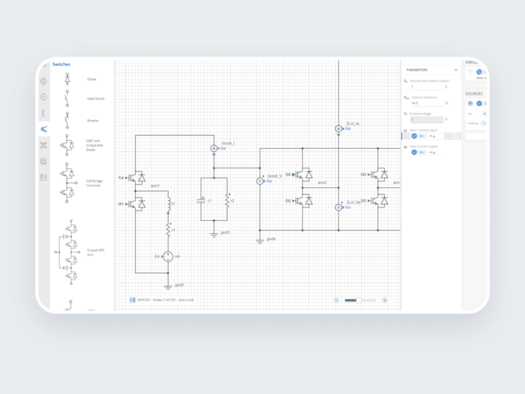This screenshot has width=525, height=394.
Task: Choose the 3-Level NPC Arm component
Action: click(x=68, y=252)
